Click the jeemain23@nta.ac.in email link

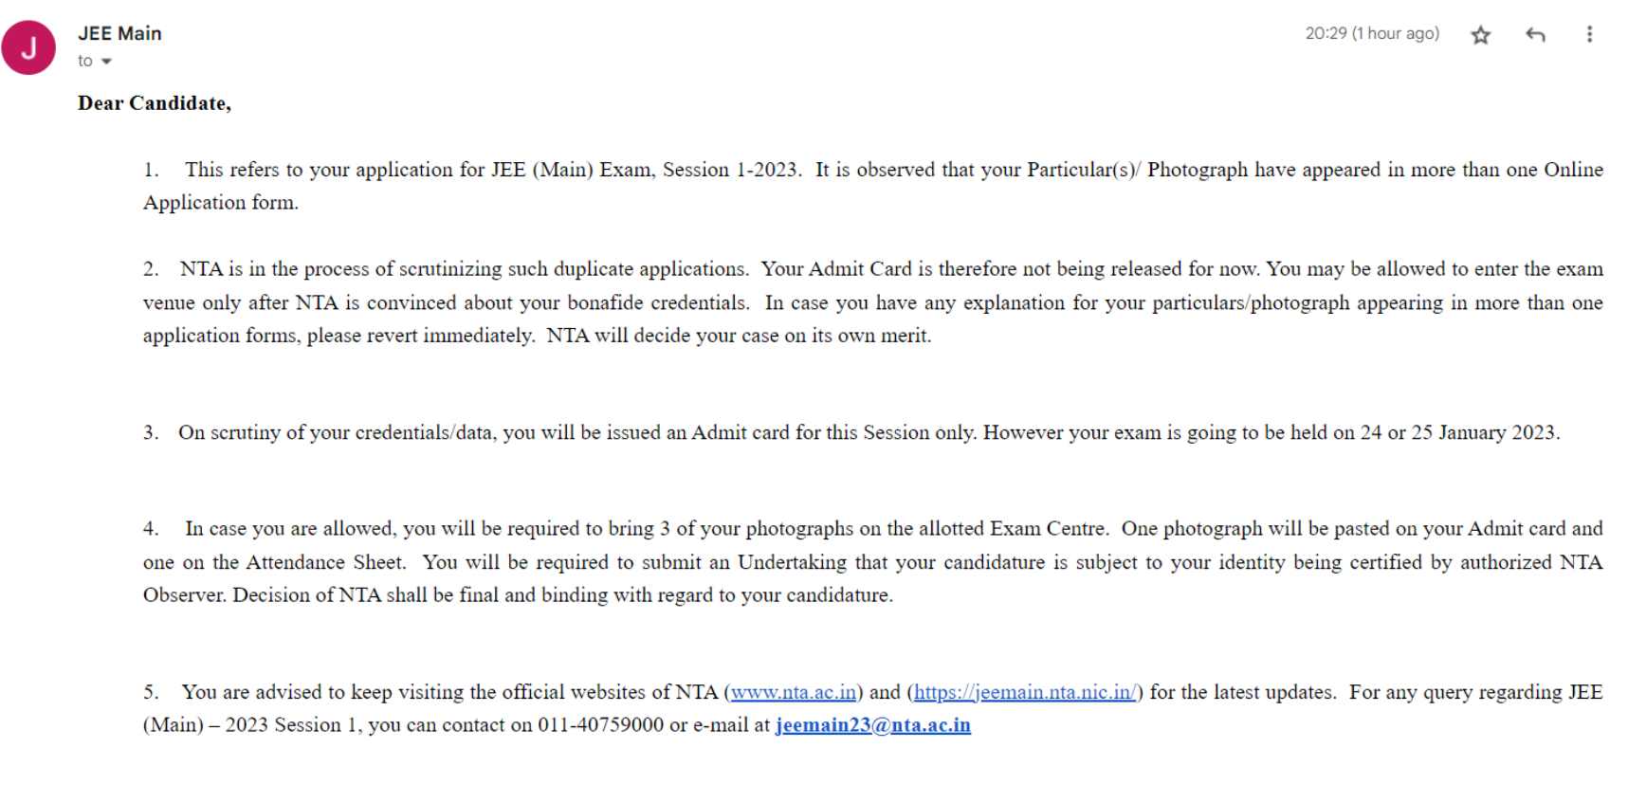click(873, 725)
